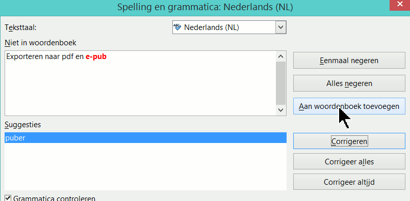Viewport: 410px width, 201px height.
Task: Click the Suggesties label
Action: (23, 125)
